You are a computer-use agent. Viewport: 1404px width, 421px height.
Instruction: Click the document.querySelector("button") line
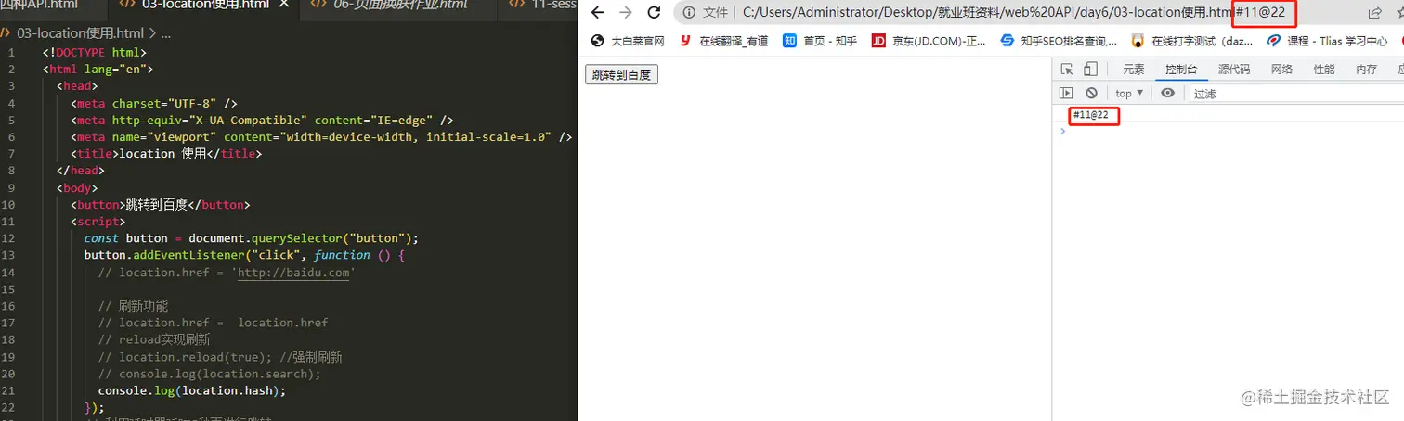click(x=252, y=237)
